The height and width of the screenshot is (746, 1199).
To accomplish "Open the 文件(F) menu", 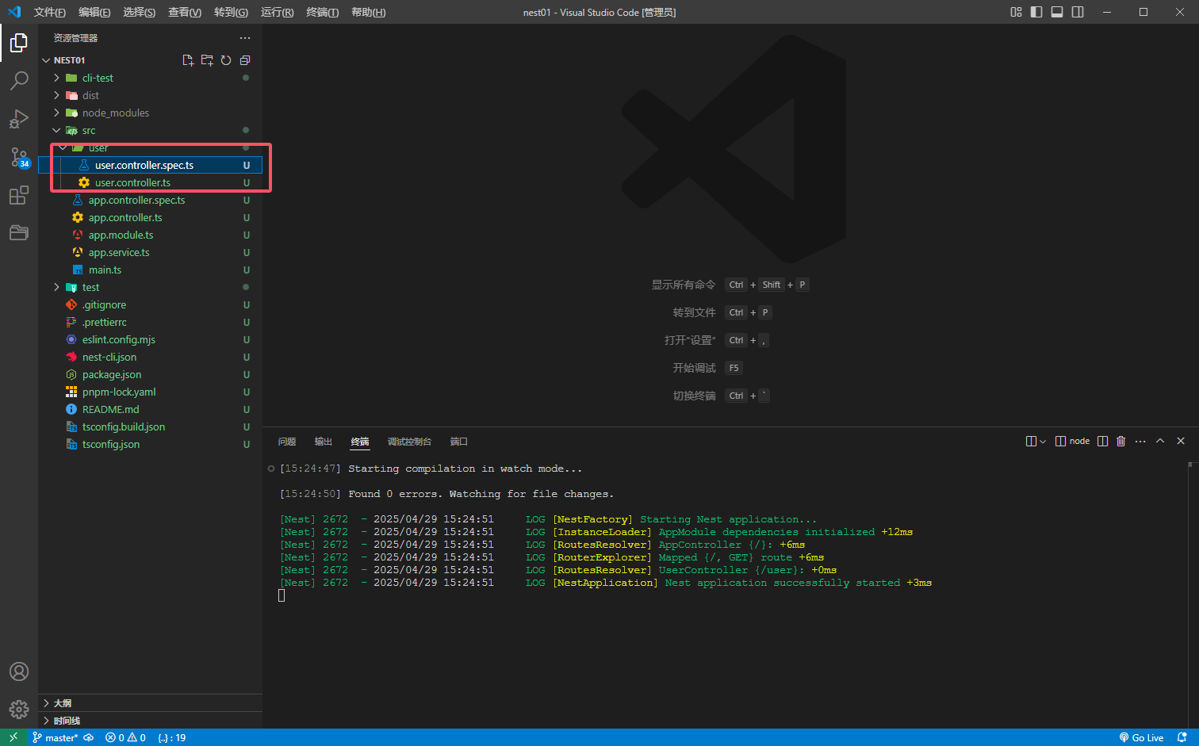I will coord(49,12).
